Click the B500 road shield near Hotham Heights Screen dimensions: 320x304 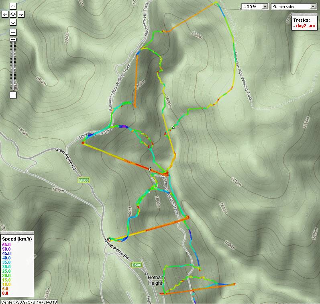click(137, 265)
